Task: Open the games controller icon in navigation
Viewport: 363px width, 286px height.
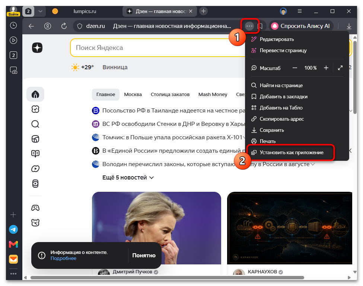Action: point(35,208)
